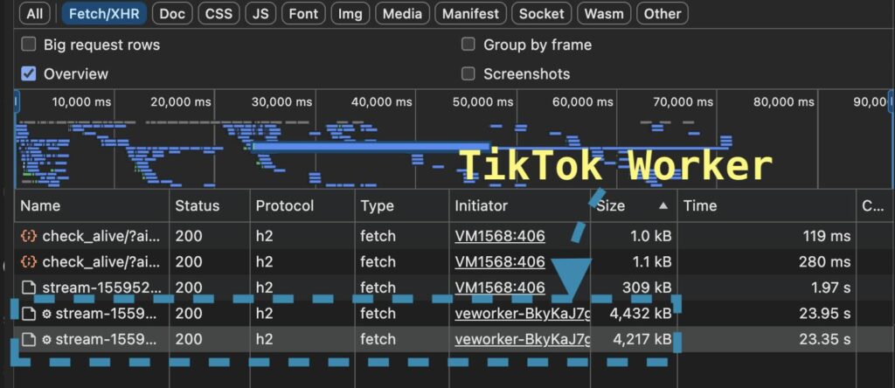The image size is (895, 388).
Task: Click the file icon on the 23.95 s stream row
Action: click(29, 314)
